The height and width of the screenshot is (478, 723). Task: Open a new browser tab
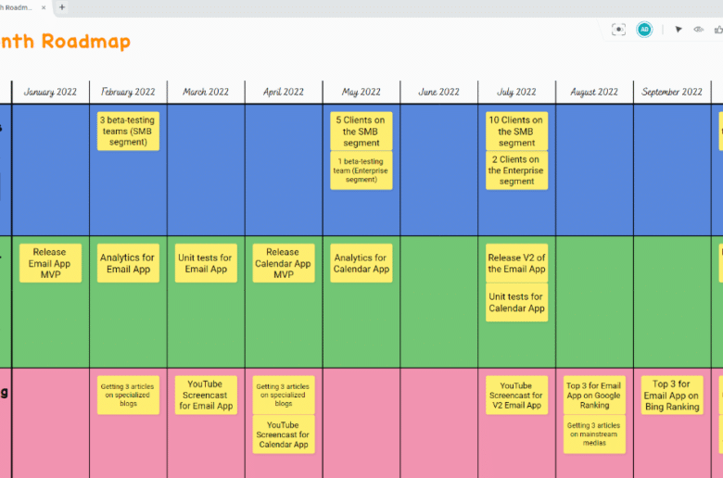(x=62, y=6)
